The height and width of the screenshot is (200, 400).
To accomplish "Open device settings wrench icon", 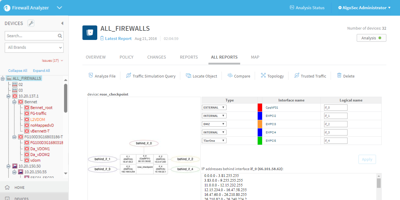I will point(31,23).
